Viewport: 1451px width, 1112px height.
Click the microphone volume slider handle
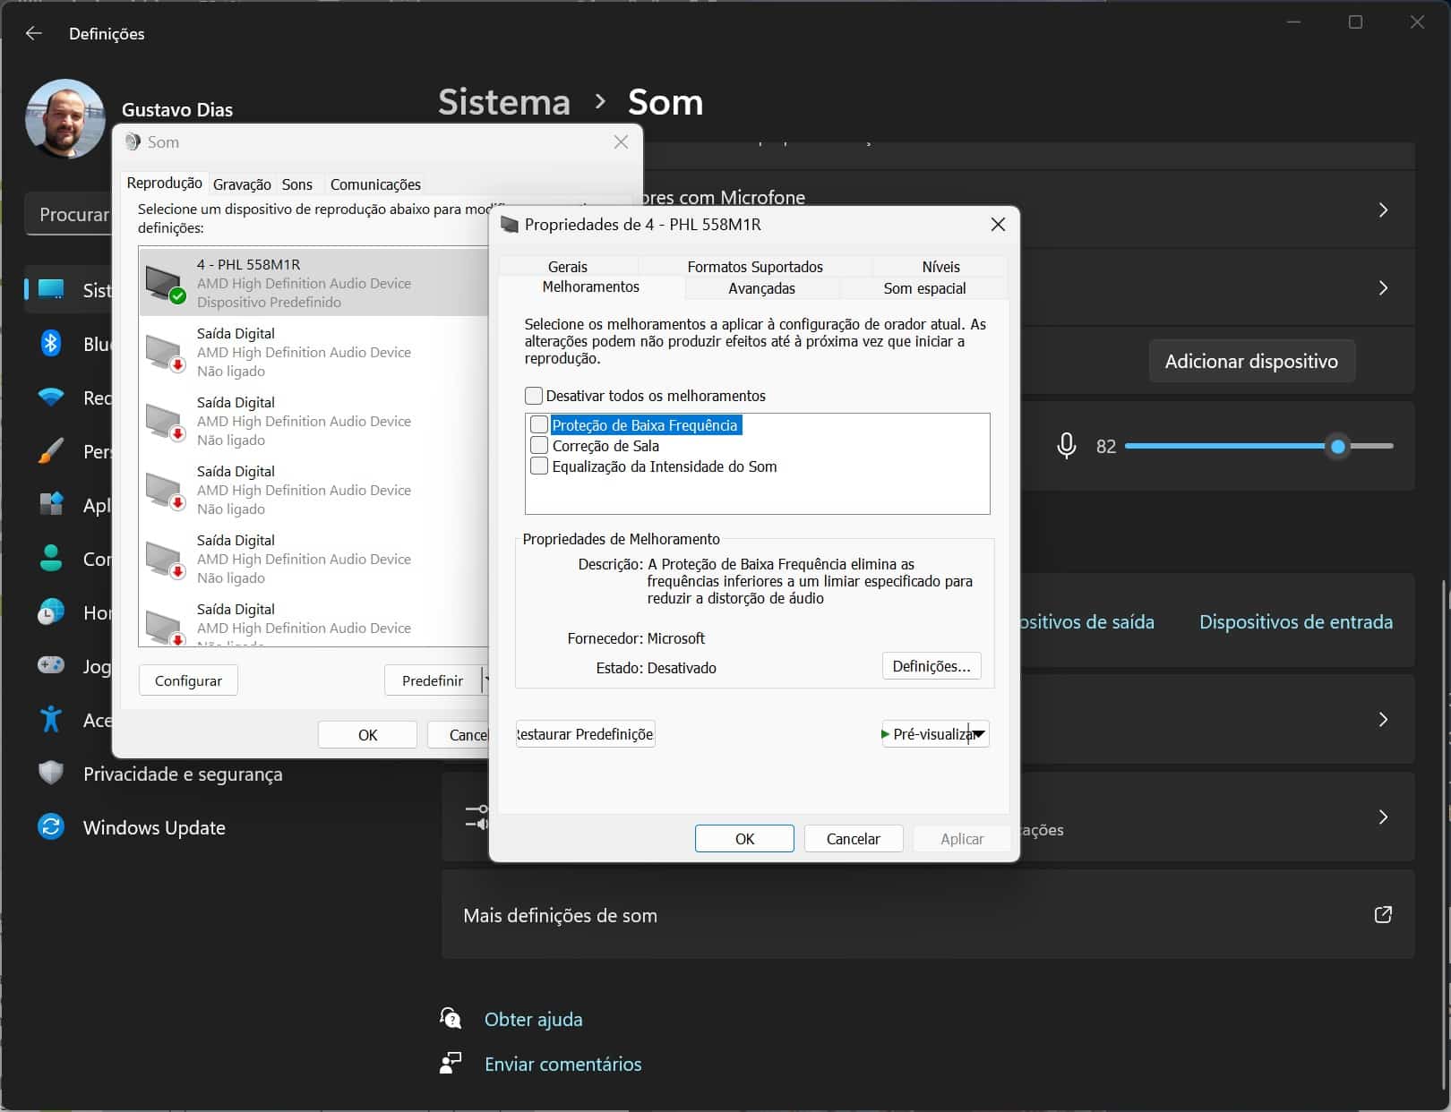1337,446
